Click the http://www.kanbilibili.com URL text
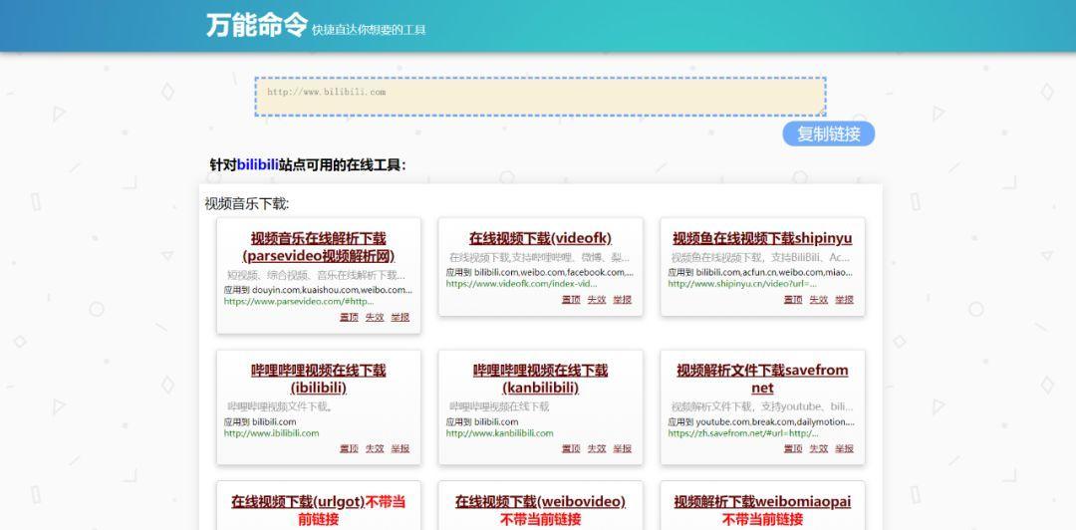1076x530 pixels. tap(499, 433)
